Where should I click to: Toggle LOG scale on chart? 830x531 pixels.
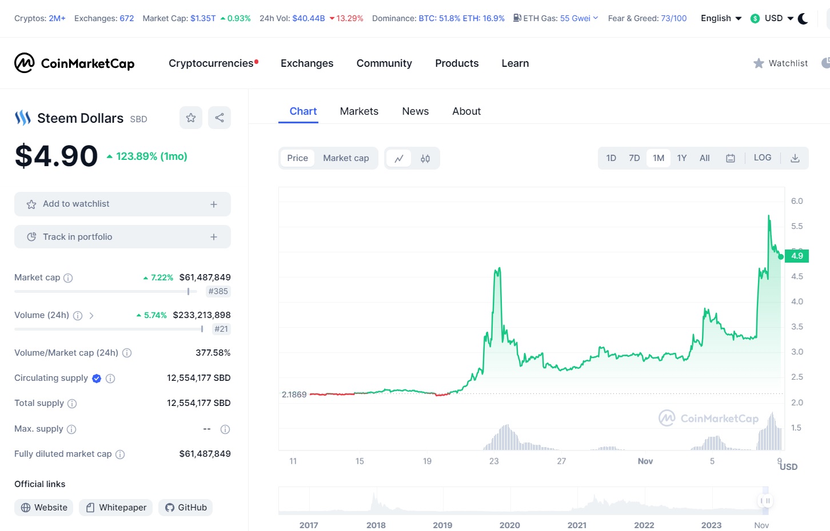[763, 158]
